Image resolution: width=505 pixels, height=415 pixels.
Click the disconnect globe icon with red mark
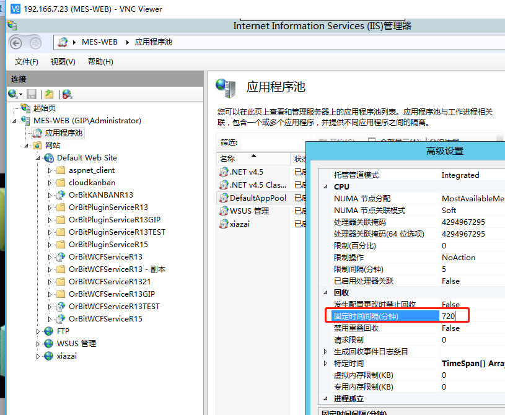click(x=67, y=94)
